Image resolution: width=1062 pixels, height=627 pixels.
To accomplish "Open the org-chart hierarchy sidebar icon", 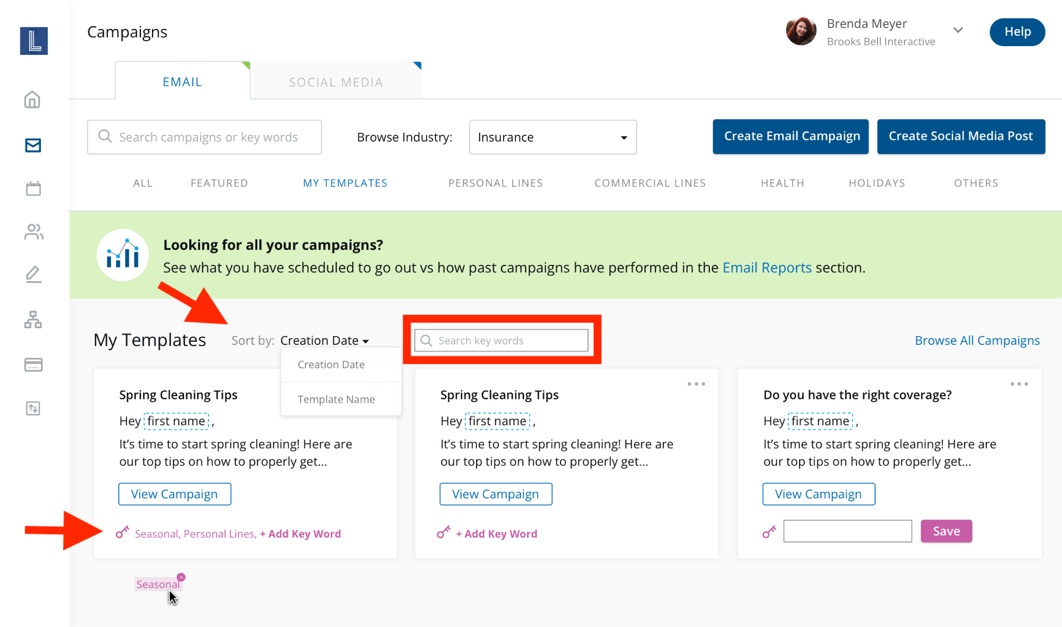I will click(33, 319).
